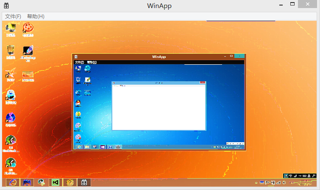Maximize the outer WinApp window

pos(292,4)
